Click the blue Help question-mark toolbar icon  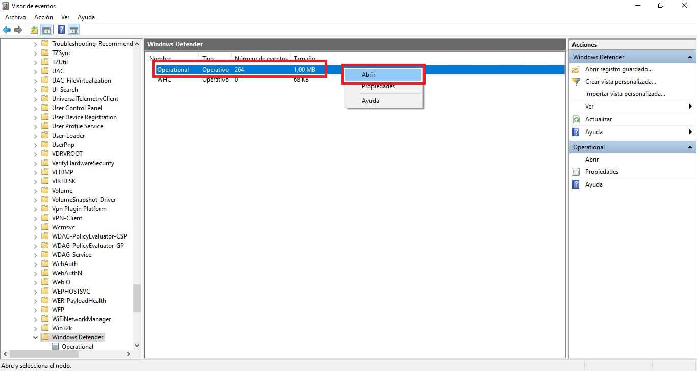tap(61, 30)
